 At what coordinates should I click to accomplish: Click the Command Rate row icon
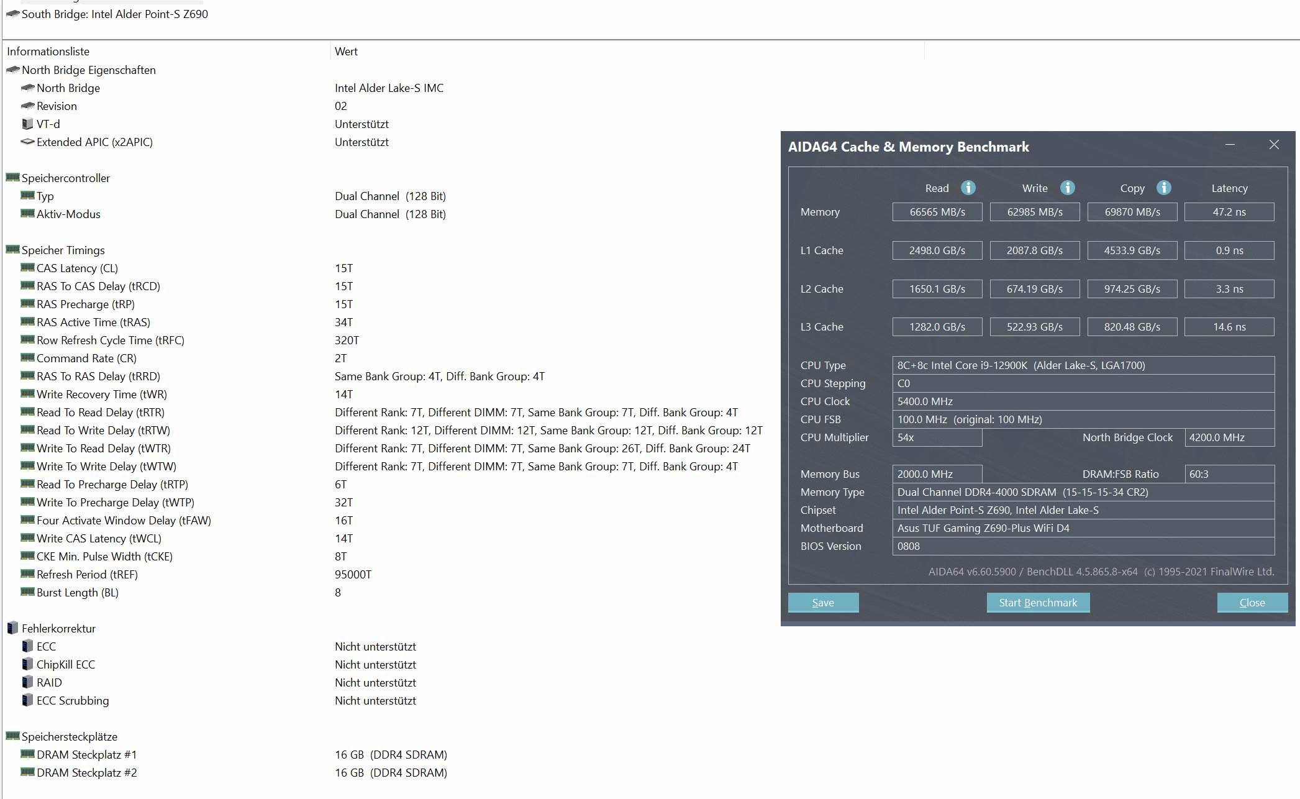point(27,358)
